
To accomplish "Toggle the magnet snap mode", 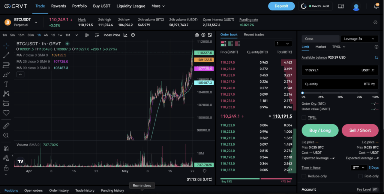I will click(x=6, y=148).
